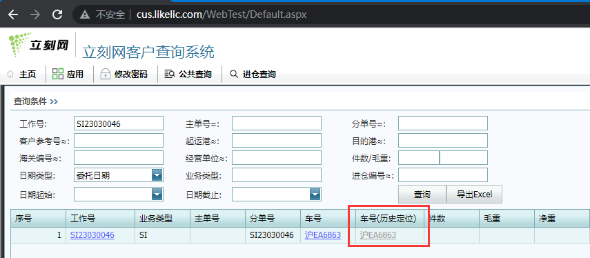Screen dimensions: 590x258
Task: Click the 件数 column header
Action: point(451,218)
